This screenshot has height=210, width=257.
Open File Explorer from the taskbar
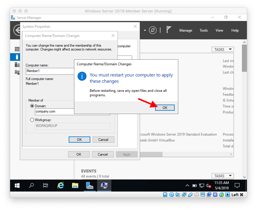click(75, 185)
